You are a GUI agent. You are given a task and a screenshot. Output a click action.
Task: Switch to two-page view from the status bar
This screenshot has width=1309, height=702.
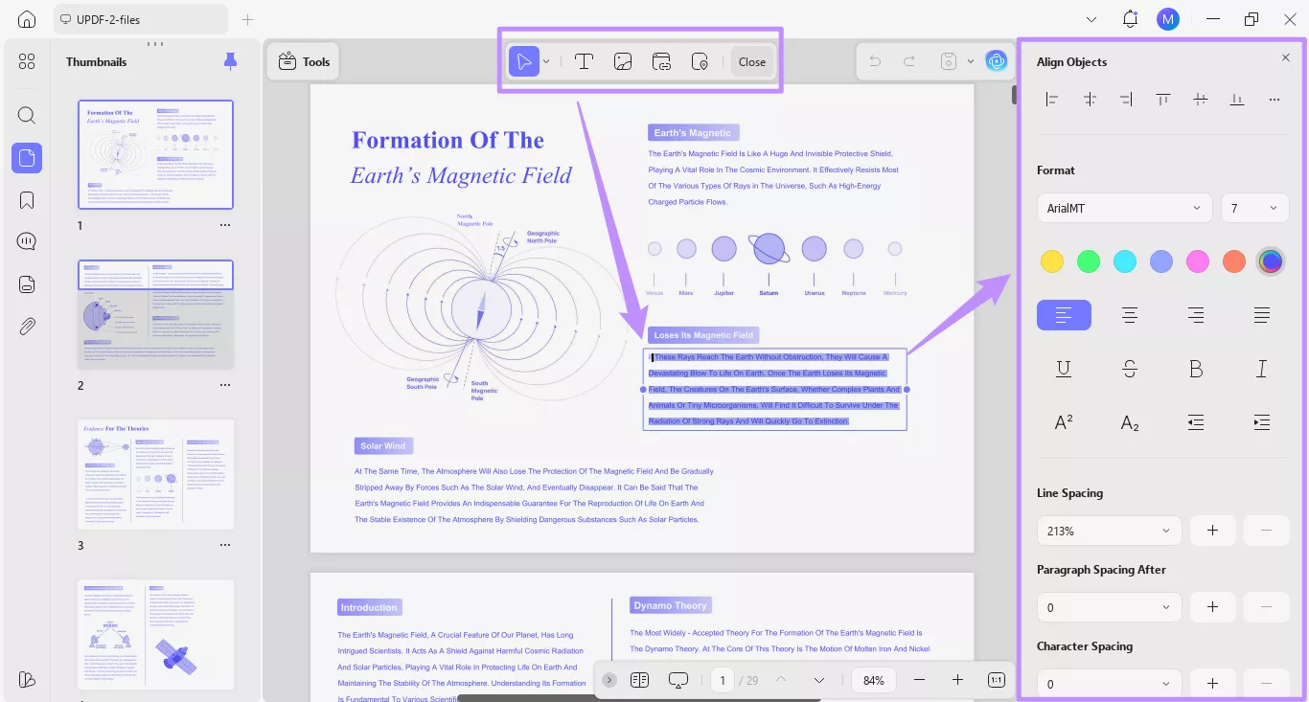[x=639, y=680]
